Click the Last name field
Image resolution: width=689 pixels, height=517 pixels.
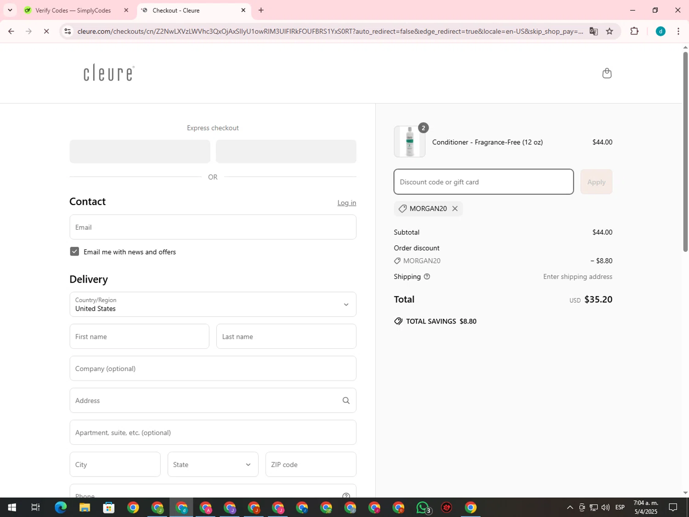click(x=286, y=336)
